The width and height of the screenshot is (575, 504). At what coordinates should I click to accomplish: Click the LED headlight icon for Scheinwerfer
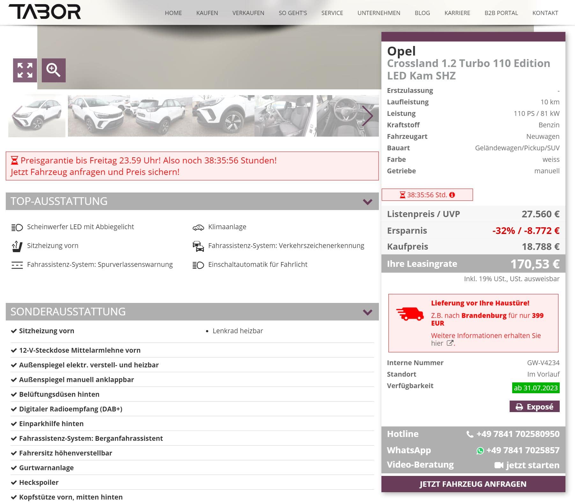click(17, 227)
